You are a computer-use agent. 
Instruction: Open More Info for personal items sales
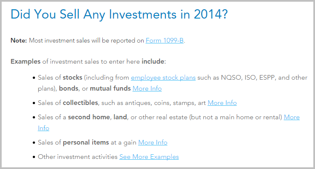(153, 142)
